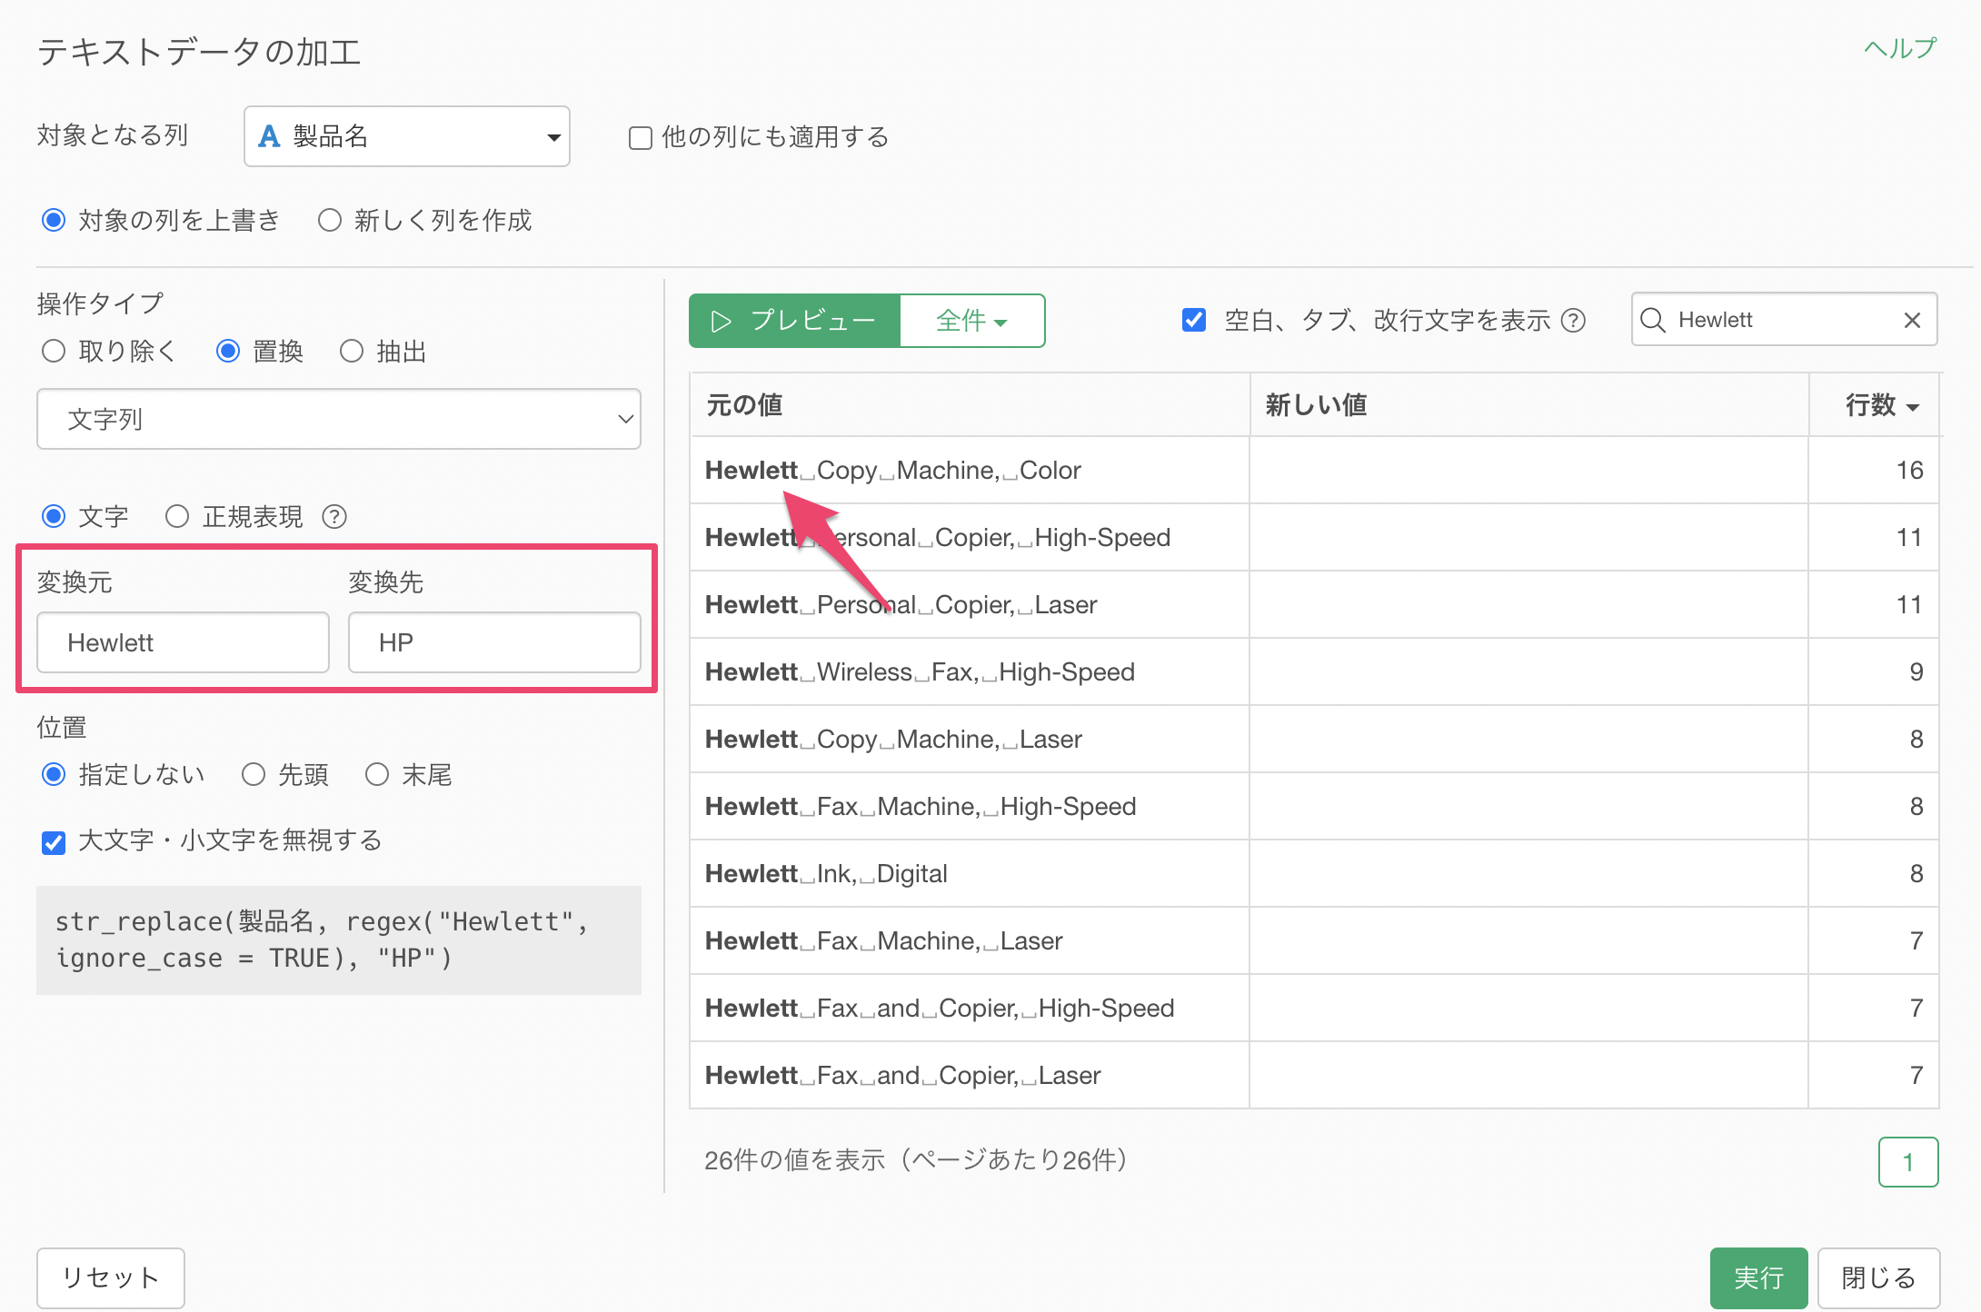
Task: Select row Hewlett Copy Machine, Color
Action: click(1314, 471)
